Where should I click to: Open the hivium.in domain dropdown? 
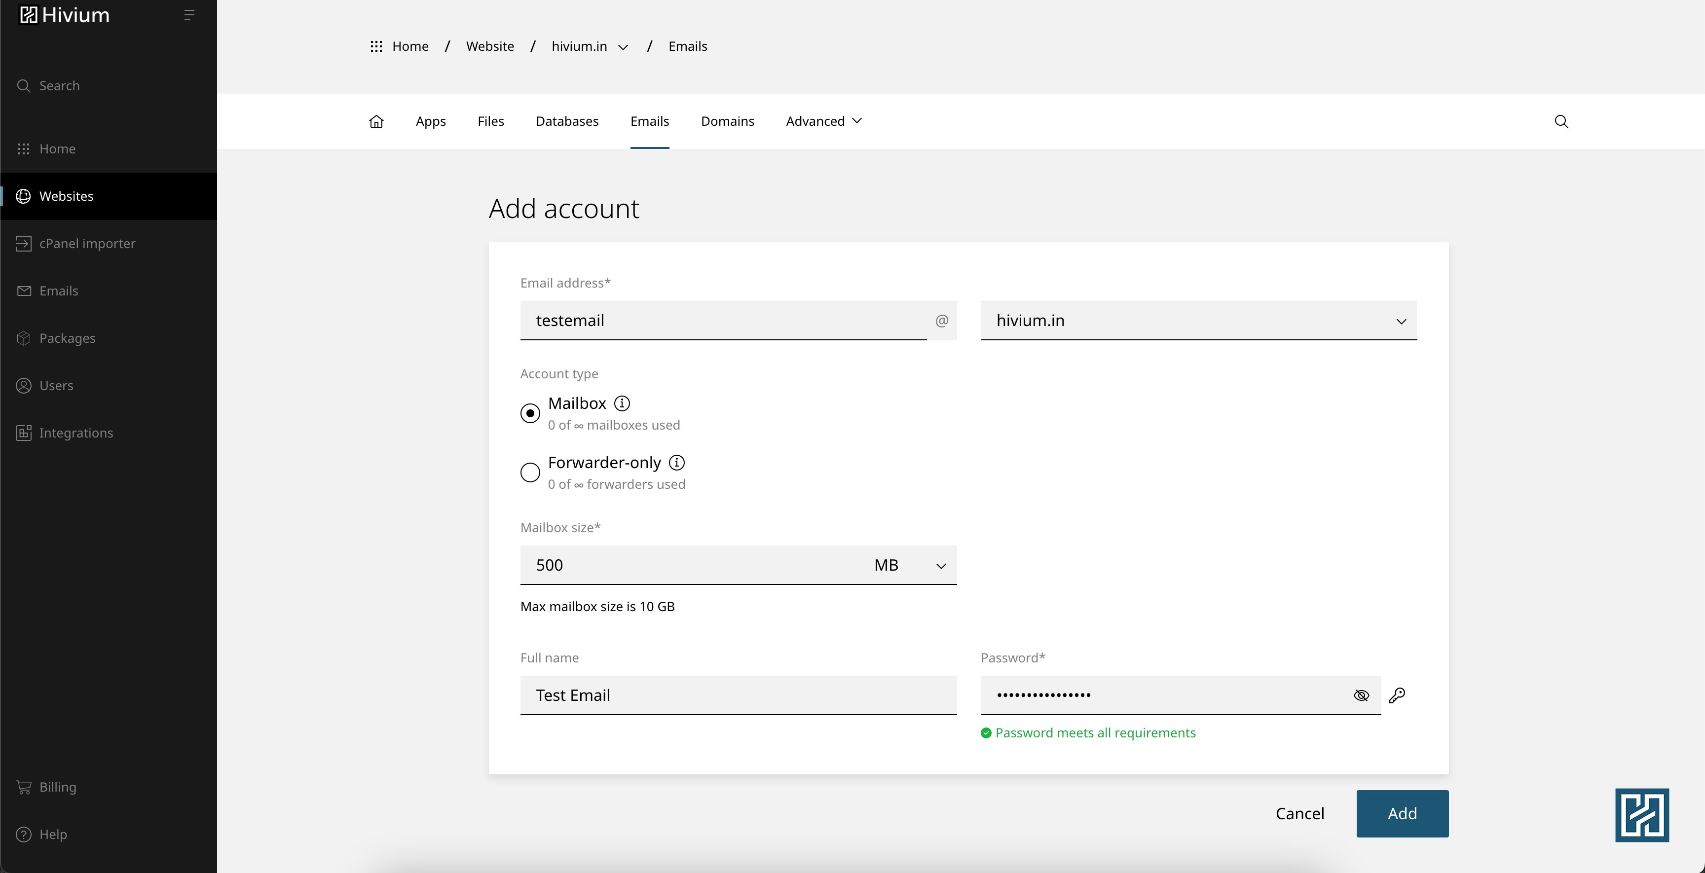(x=1198, y=321)
